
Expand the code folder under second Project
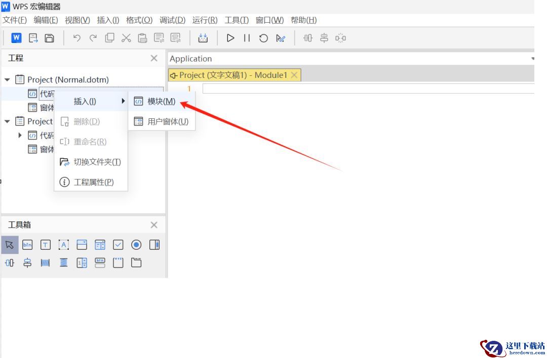pyautogui.click(x=20, y=136)
